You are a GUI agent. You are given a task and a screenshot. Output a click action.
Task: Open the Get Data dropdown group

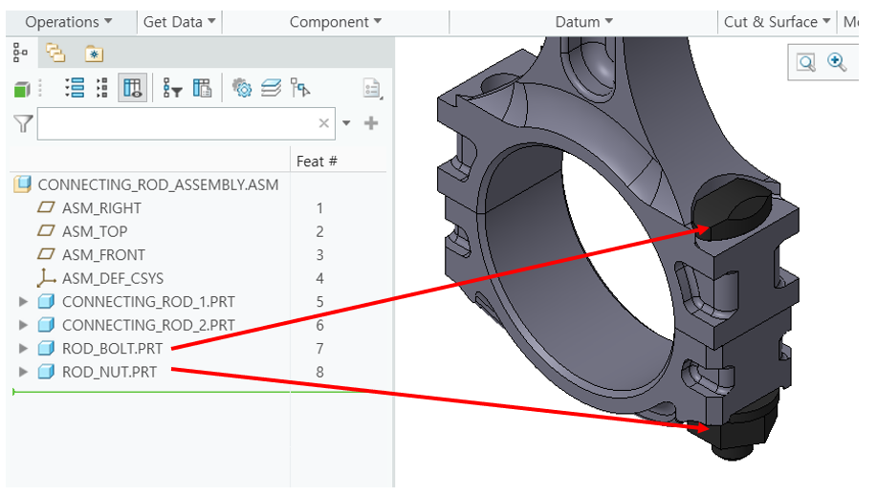click(x=179, y=22)
